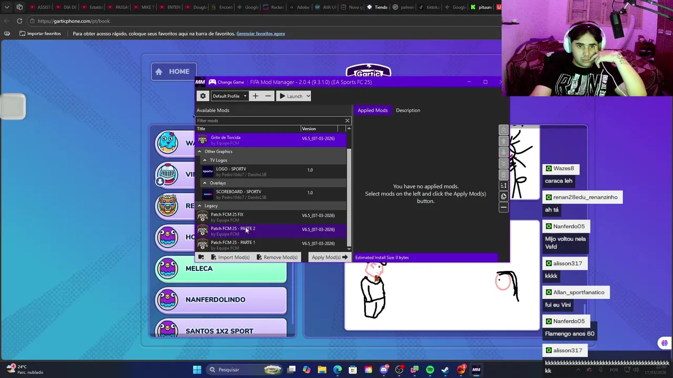Sort mods by Version column header

pyautogui.click(x=319, y=129)
